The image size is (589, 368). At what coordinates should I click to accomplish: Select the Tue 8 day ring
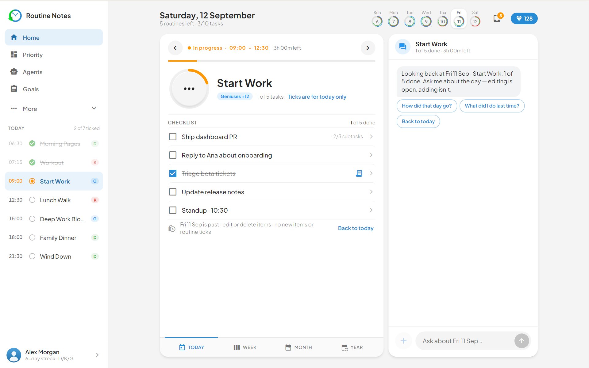point(410,21)
